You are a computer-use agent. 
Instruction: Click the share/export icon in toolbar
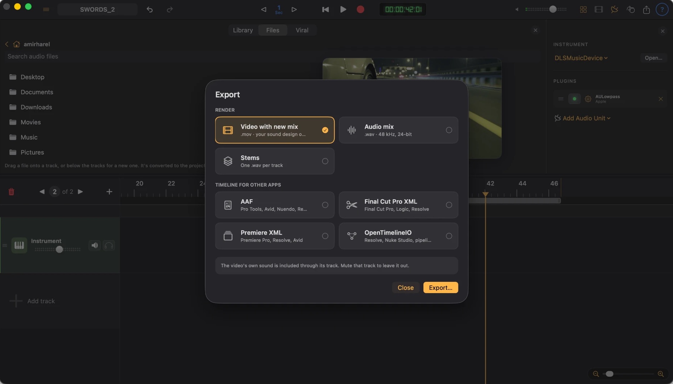[x=646, y=9]
